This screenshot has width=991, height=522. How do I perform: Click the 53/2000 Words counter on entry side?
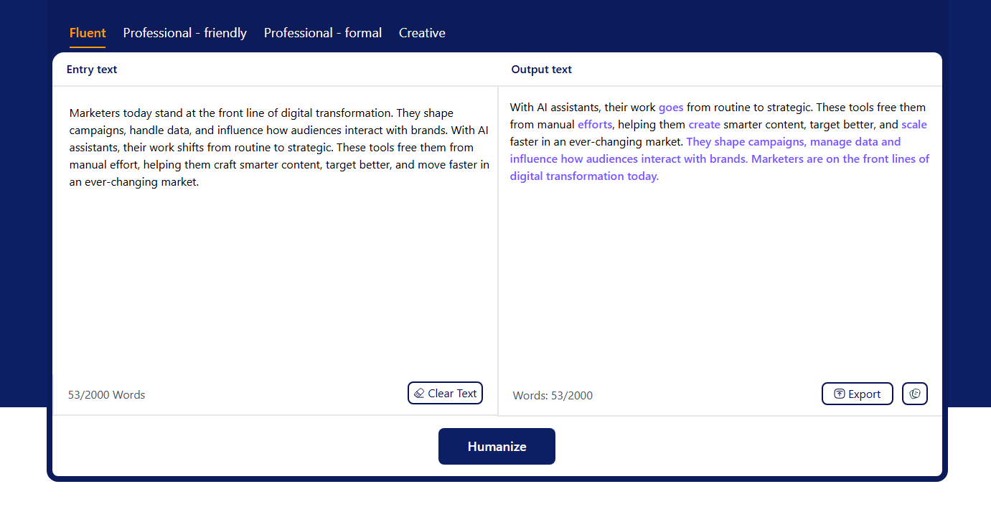(x=106, y=394)
